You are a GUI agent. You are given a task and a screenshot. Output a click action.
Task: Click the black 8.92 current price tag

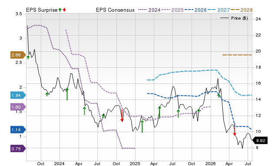(x=260, y=141)
